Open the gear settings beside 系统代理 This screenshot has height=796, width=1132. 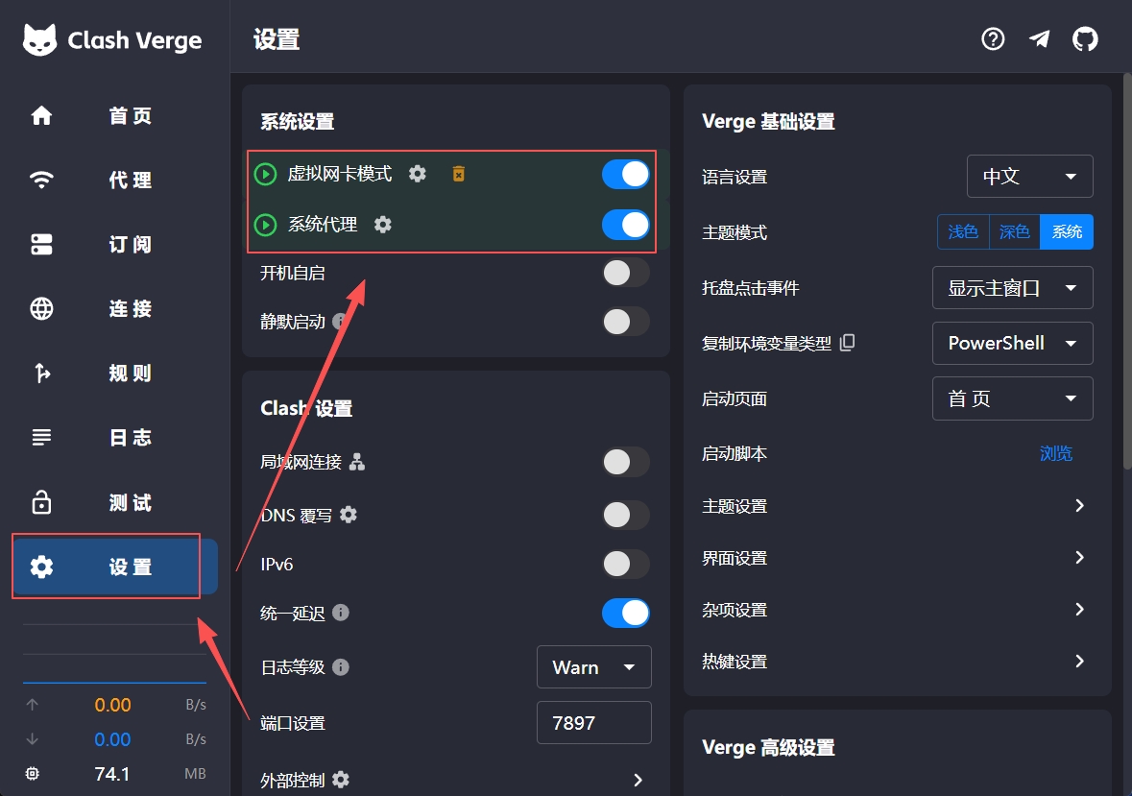383,225
